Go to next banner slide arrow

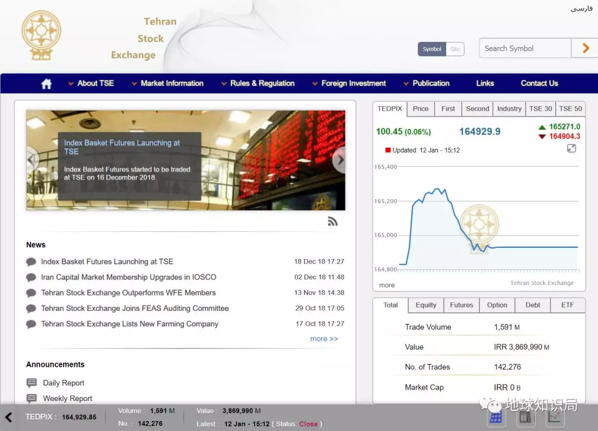click(339, 160)
